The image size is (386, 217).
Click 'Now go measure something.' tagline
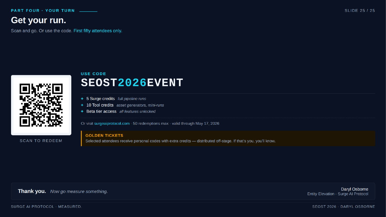coord(79,191)
